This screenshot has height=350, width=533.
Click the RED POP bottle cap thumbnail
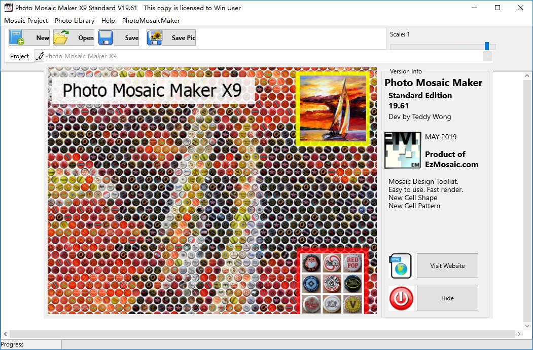[352, 263]
